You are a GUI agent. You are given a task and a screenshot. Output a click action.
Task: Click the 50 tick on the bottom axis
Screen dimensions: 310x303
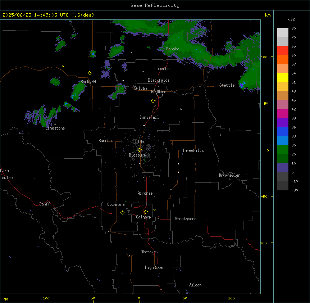[185, 298]
